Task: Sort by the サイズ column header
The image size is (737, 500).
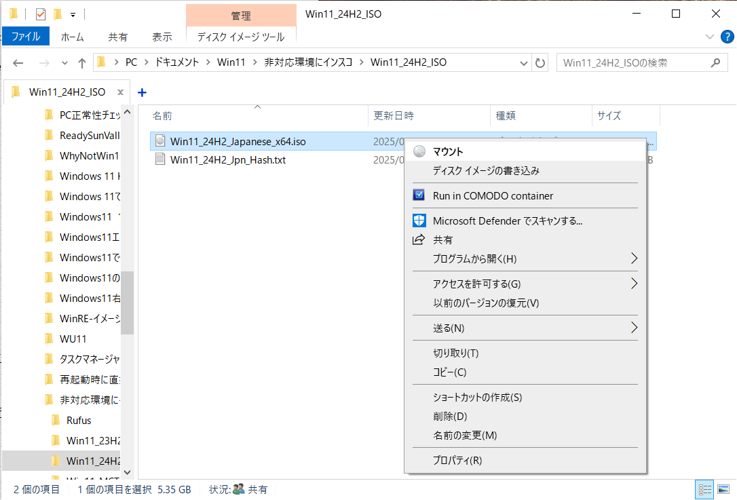Action: [626, 115]
